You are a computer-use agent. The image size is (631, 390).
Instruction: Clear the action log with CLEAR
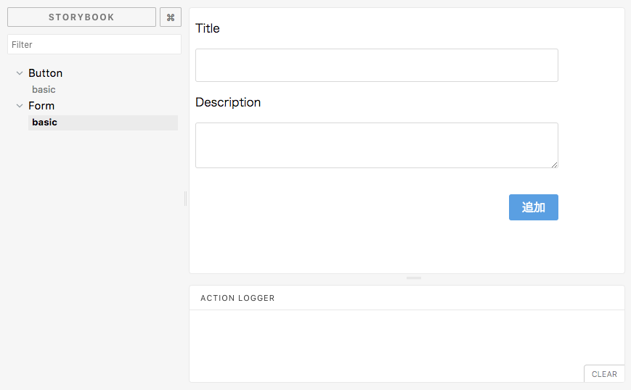[x=604, y=374]
